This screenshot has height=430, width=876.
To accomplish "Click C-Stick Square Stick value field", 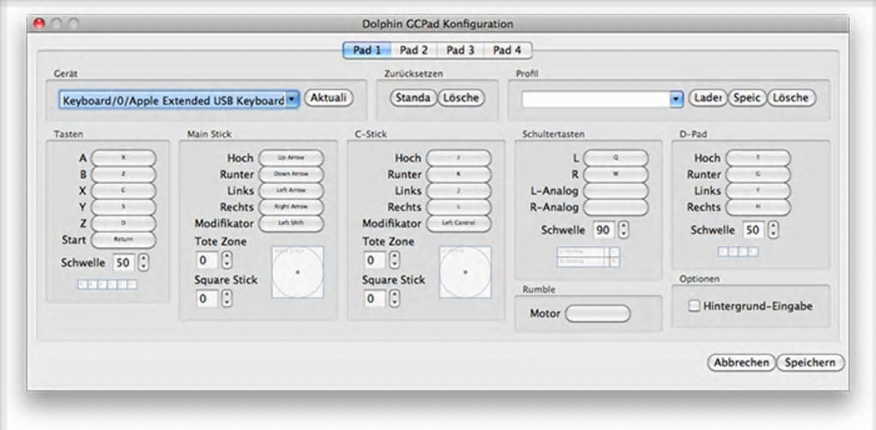I will (x=374, y=299).
